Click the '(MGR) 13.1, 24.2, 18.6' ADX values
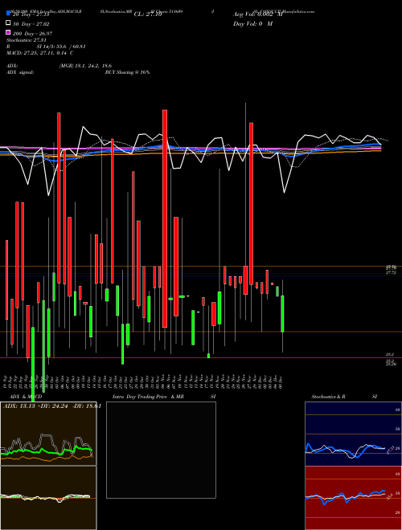 click(x=85, y=66)
